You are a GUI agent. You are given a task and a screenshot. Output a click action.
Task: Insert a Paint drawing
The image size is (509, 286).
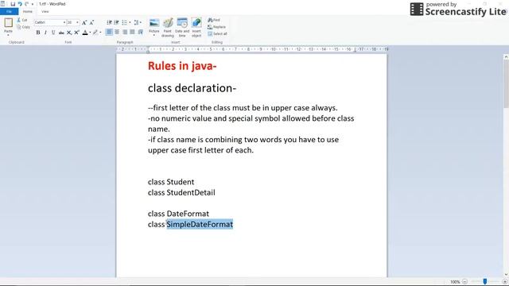coord(168,26)
